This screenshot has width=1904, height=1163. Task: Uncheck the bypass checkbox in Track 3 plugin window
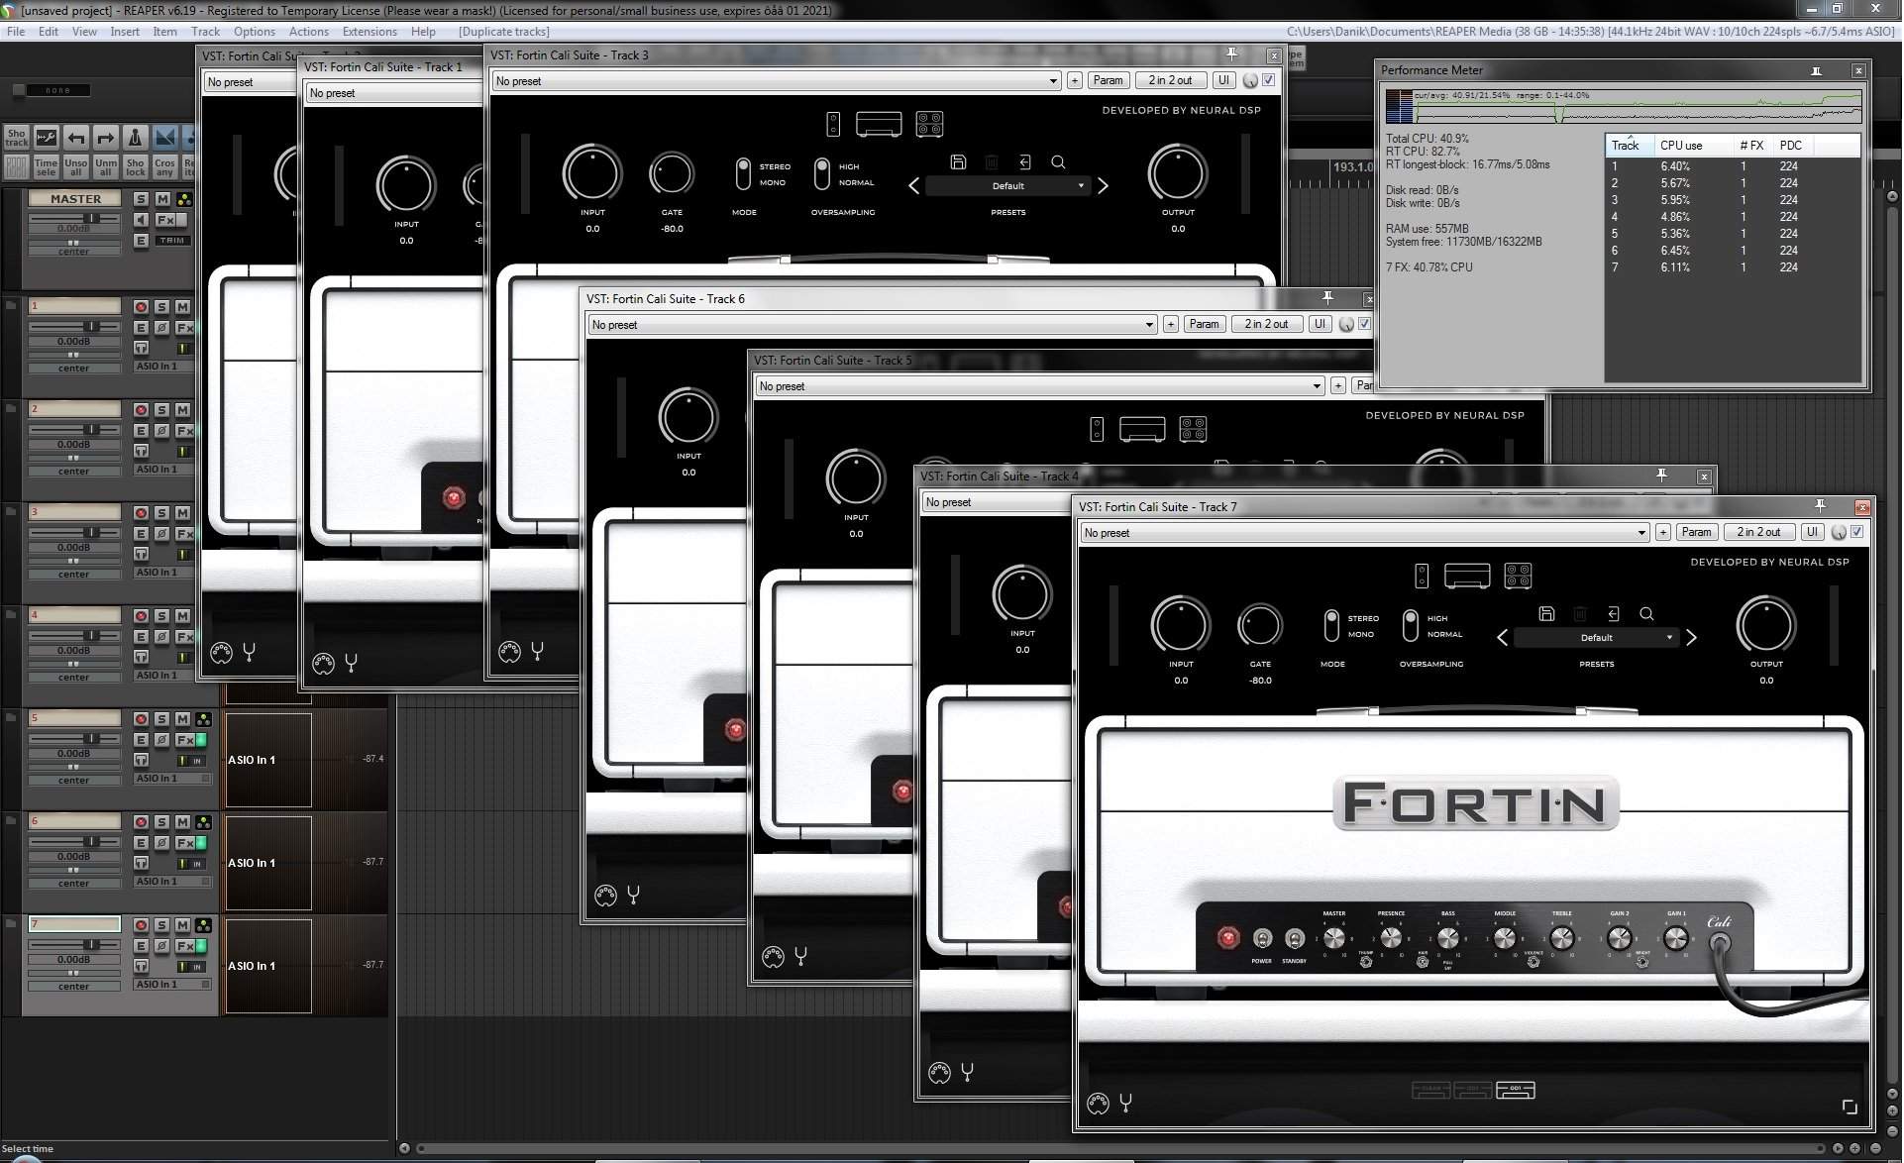pos(1268,80)
